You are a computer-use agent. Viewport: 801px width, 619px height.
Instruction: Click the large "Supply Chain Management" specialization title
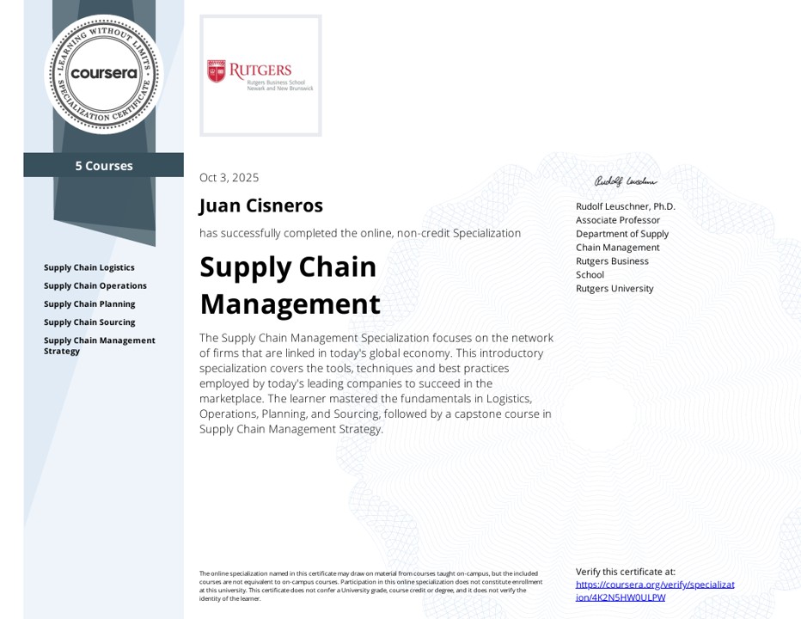(290, 285)
